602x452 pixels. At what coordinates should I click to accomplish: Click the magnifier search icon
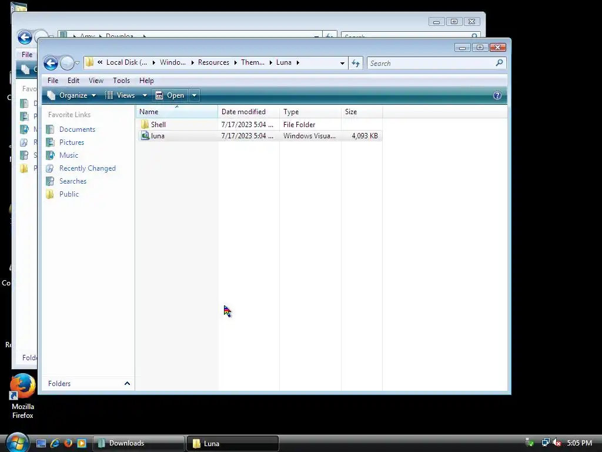pyautogui.click(x=499, y=62)
